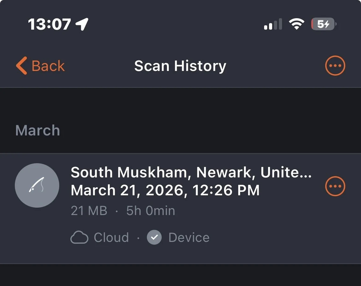Tap the Wi-Fi status icon
This screenshot has width=361, height=286.
[296, 24]
